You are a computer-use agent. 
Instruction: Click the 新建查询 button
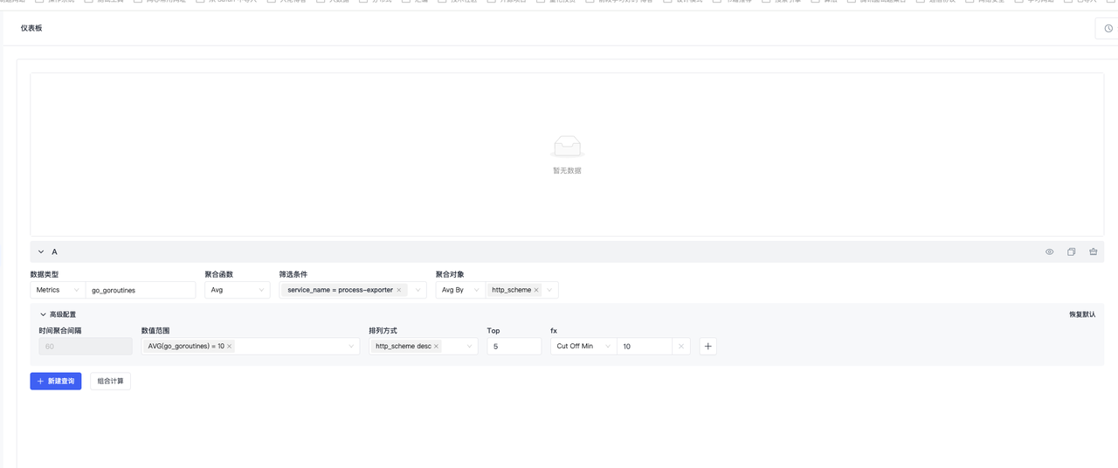click(56, 381)
